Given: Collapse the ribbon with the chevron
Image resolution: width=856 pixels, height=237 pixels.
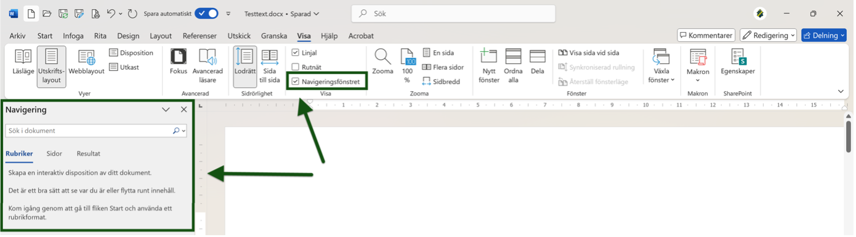Looking at the screenshot, I should (841, 92).
